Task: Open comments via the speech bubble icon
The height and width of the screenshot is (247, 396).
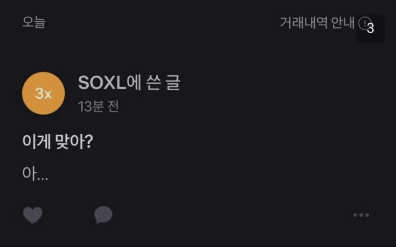Action: (x=103, y=215)
